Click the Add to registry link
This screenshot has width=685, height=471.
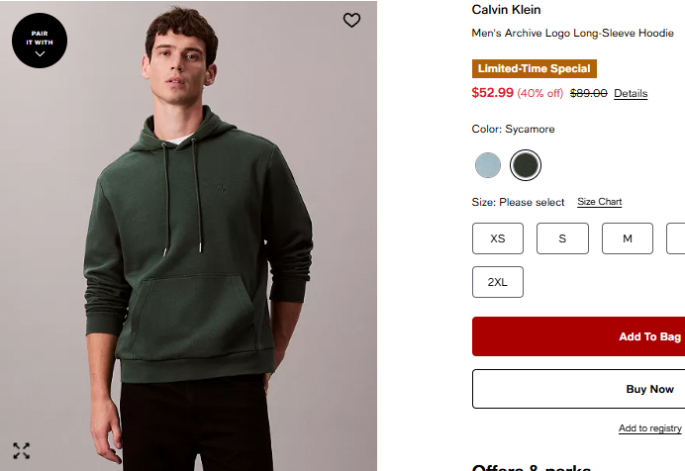point(649,428)
